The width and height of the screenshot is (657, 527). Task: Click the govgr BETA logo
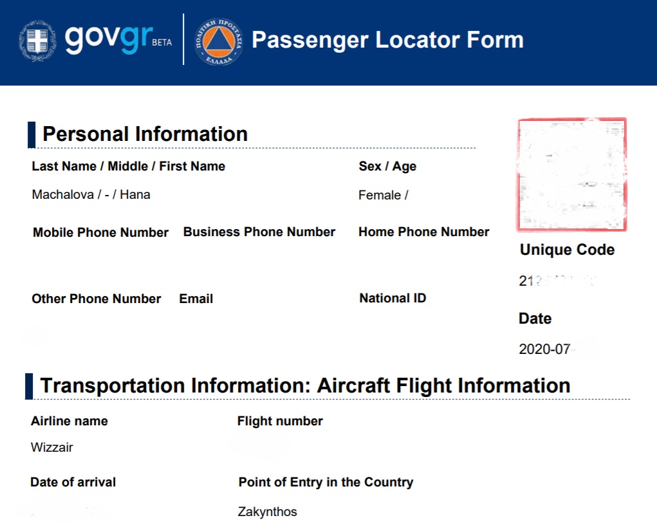click(x=118, y=39)
